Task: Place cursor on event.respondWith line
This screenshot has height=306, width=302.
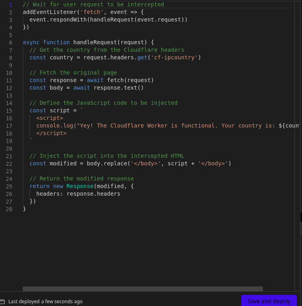Action: pos(108,20)
